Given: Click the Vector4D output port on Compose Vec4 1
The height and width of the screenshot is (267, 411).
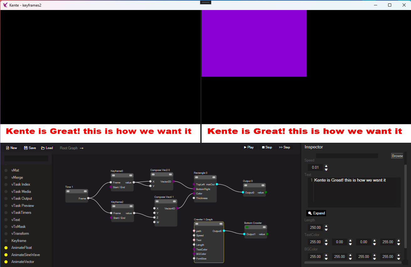Looking at the screenshot, I should tap(177, 208).
